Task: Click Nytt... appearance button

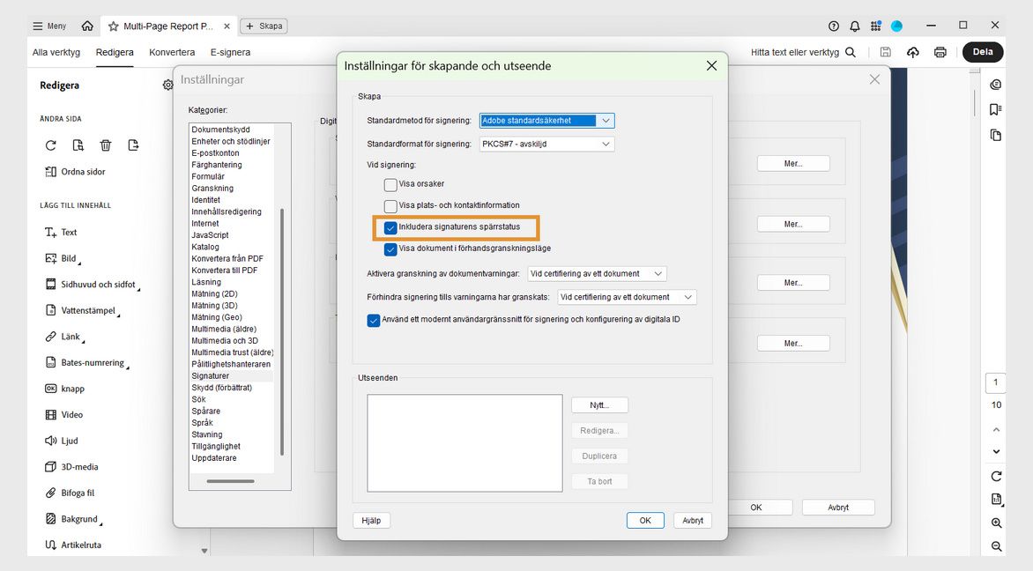Action: [x=599, y=405]
